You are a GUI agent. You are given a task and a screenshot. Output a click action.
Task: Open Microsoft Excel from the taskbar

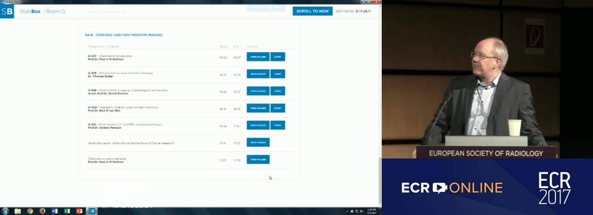tap(67, 211)
